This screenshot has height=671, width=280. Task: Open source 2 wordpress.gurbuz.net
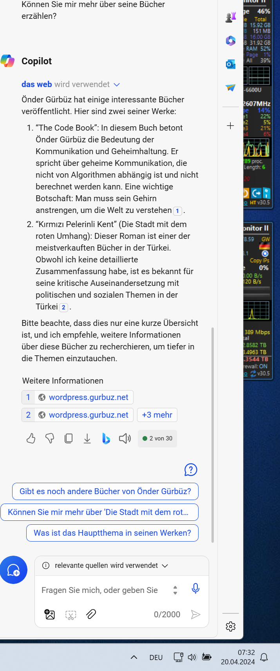[x=78, y=415]
